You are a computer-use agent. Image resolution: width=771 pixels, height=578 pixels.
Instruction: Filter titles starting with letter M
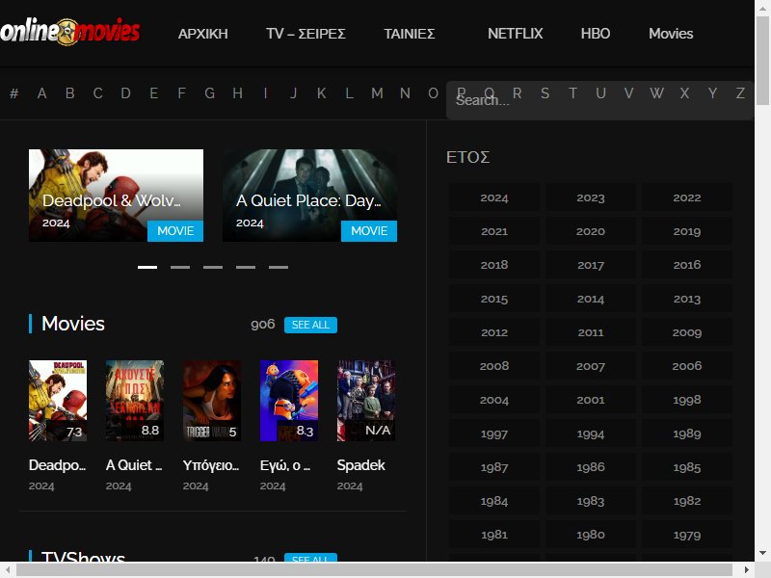pyautogui.click(x=377, y=93)
